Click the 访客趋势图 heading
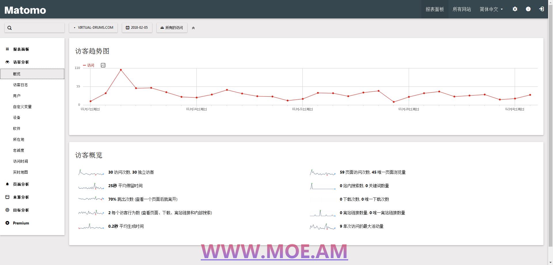 click(92, 51)
